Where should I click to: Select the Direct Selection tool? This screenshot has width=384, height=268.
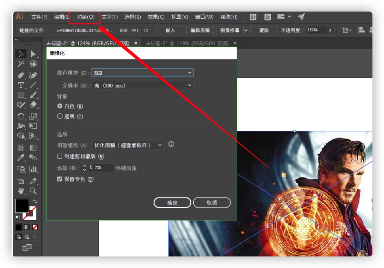pyautogui.click(x=33, y=54)
